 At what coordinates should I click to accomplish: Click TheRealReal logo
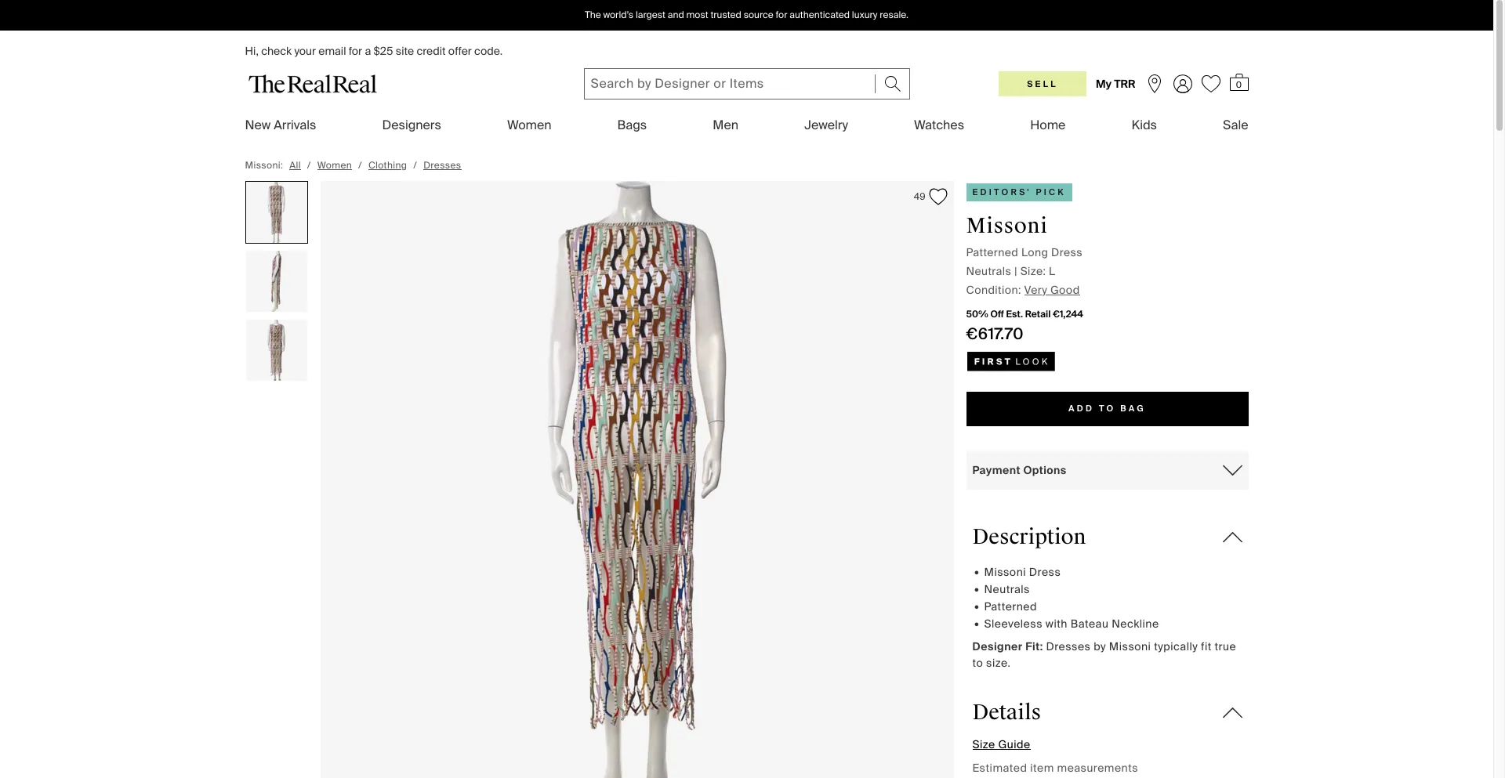pos(313,84)
